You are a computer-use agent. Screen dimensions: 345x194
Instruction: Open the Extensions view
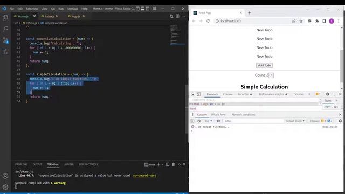[x=5, y=52]
